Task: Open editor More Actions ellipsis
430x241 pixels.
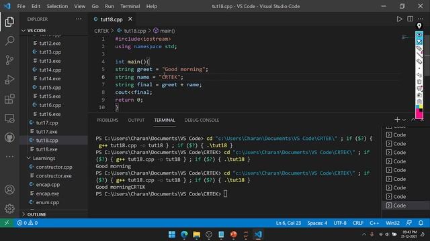Action: click(x=421, y=19)
